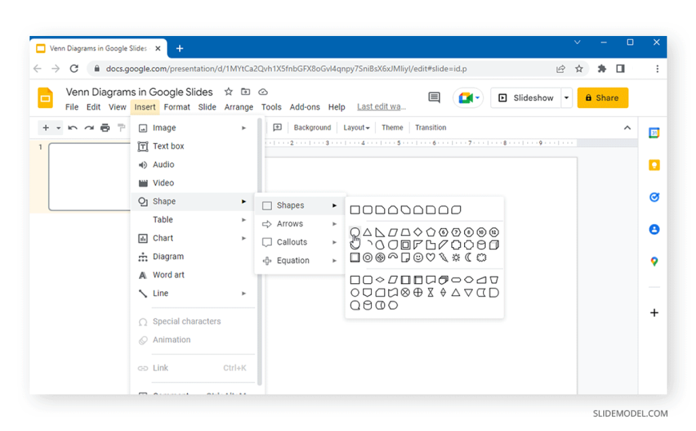Pick the decagon shape labeled 10

pyautogui.click(x=481, y=232)
